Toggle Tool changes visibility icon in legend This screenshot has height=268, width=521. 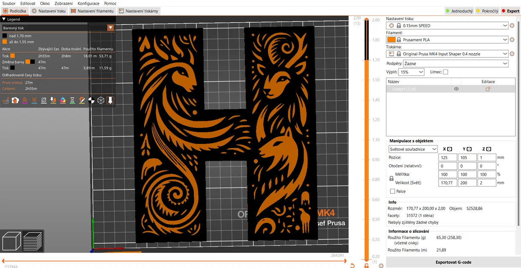(x=53, y=100)
